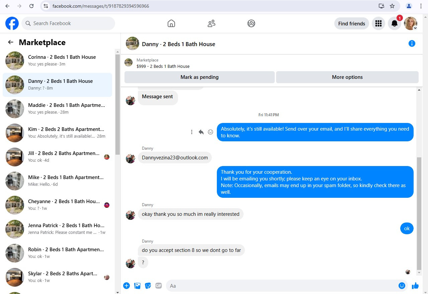This screenshot has width=428, height=294.
Task: Open conversation information icon
Action: coord(412,43)
